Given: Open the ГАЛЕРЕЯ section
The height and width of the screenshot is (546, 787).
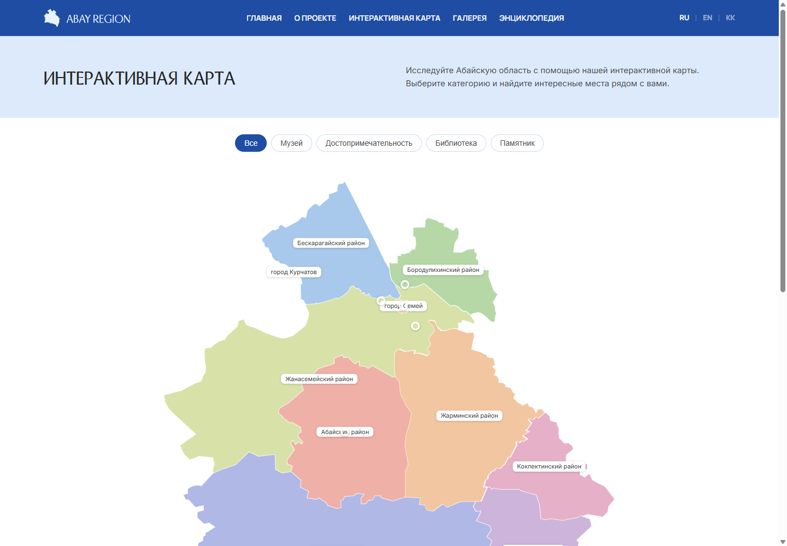Looking at the screenshot, I should coord(469,18).
